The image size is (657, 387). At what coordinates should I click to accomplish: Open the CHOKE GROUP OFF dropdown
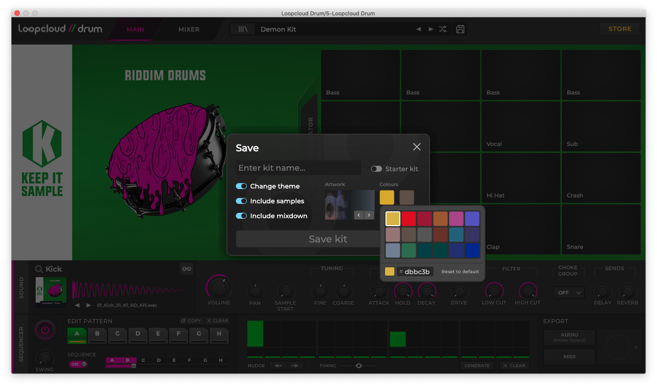(x=569, y=292)
